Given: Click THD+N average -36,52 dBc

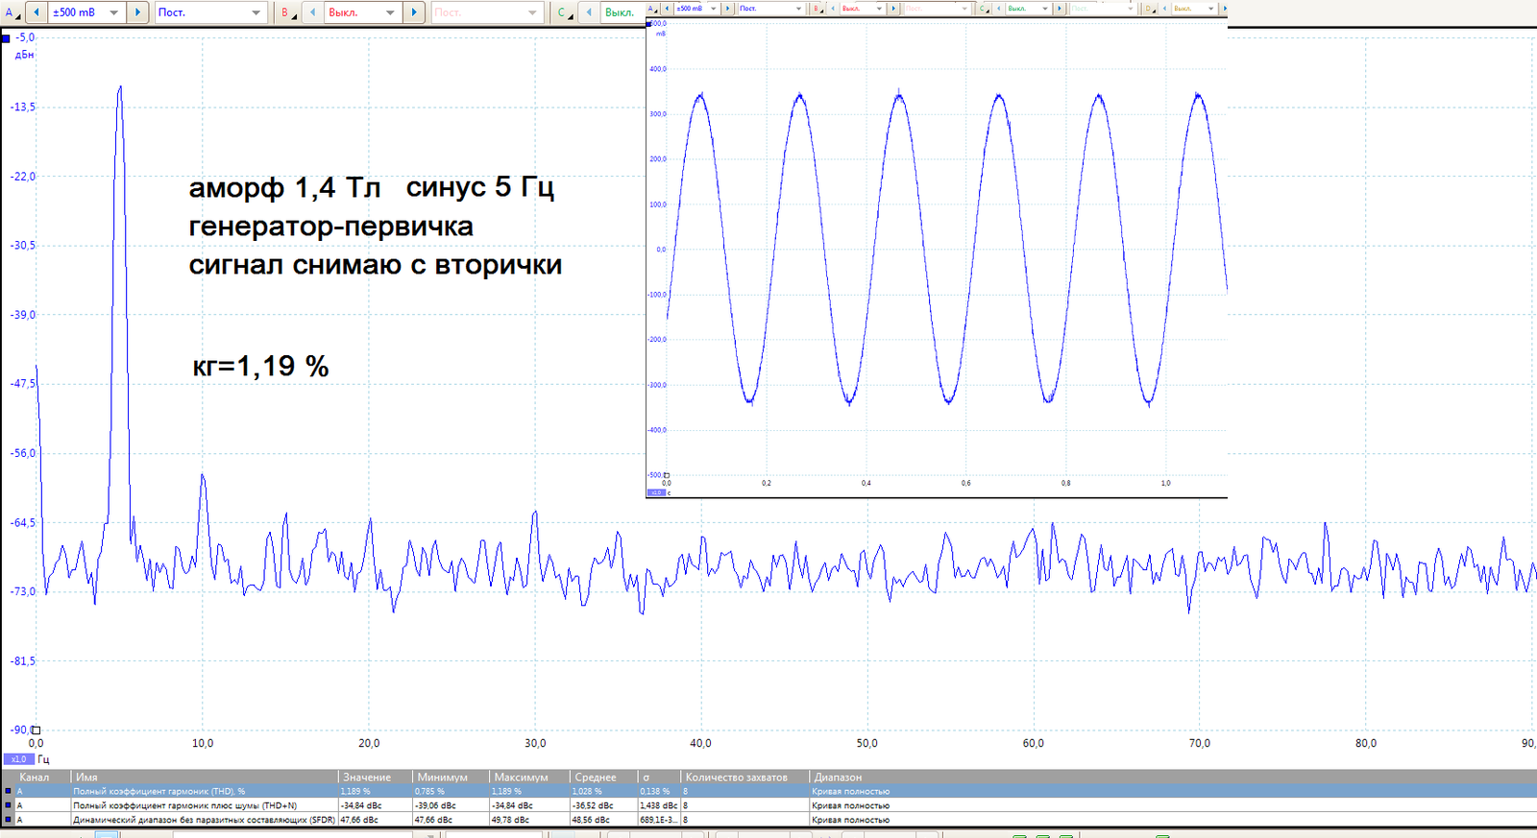Looking at the screenshot, I should point(604,805).
